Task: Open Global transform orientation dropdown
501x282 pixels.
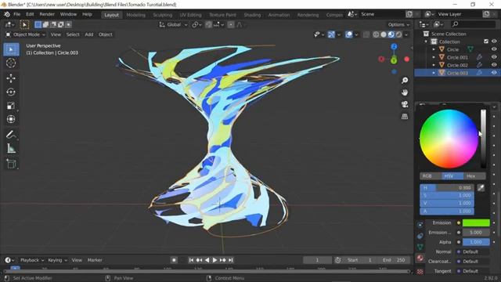Action: click(173, 24)
